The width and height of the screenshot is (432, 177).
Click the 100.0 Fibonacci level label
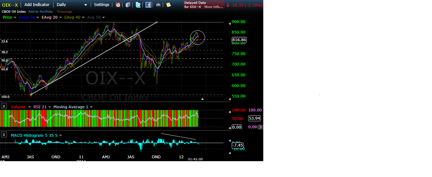tap(5, 97)
